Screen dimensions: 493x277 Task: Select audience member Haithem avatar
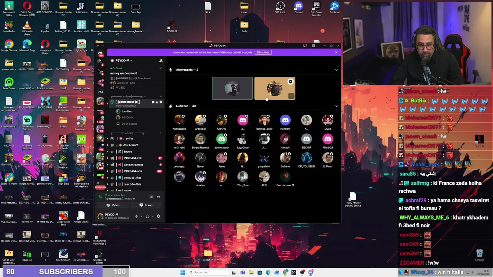click(285, 120)
